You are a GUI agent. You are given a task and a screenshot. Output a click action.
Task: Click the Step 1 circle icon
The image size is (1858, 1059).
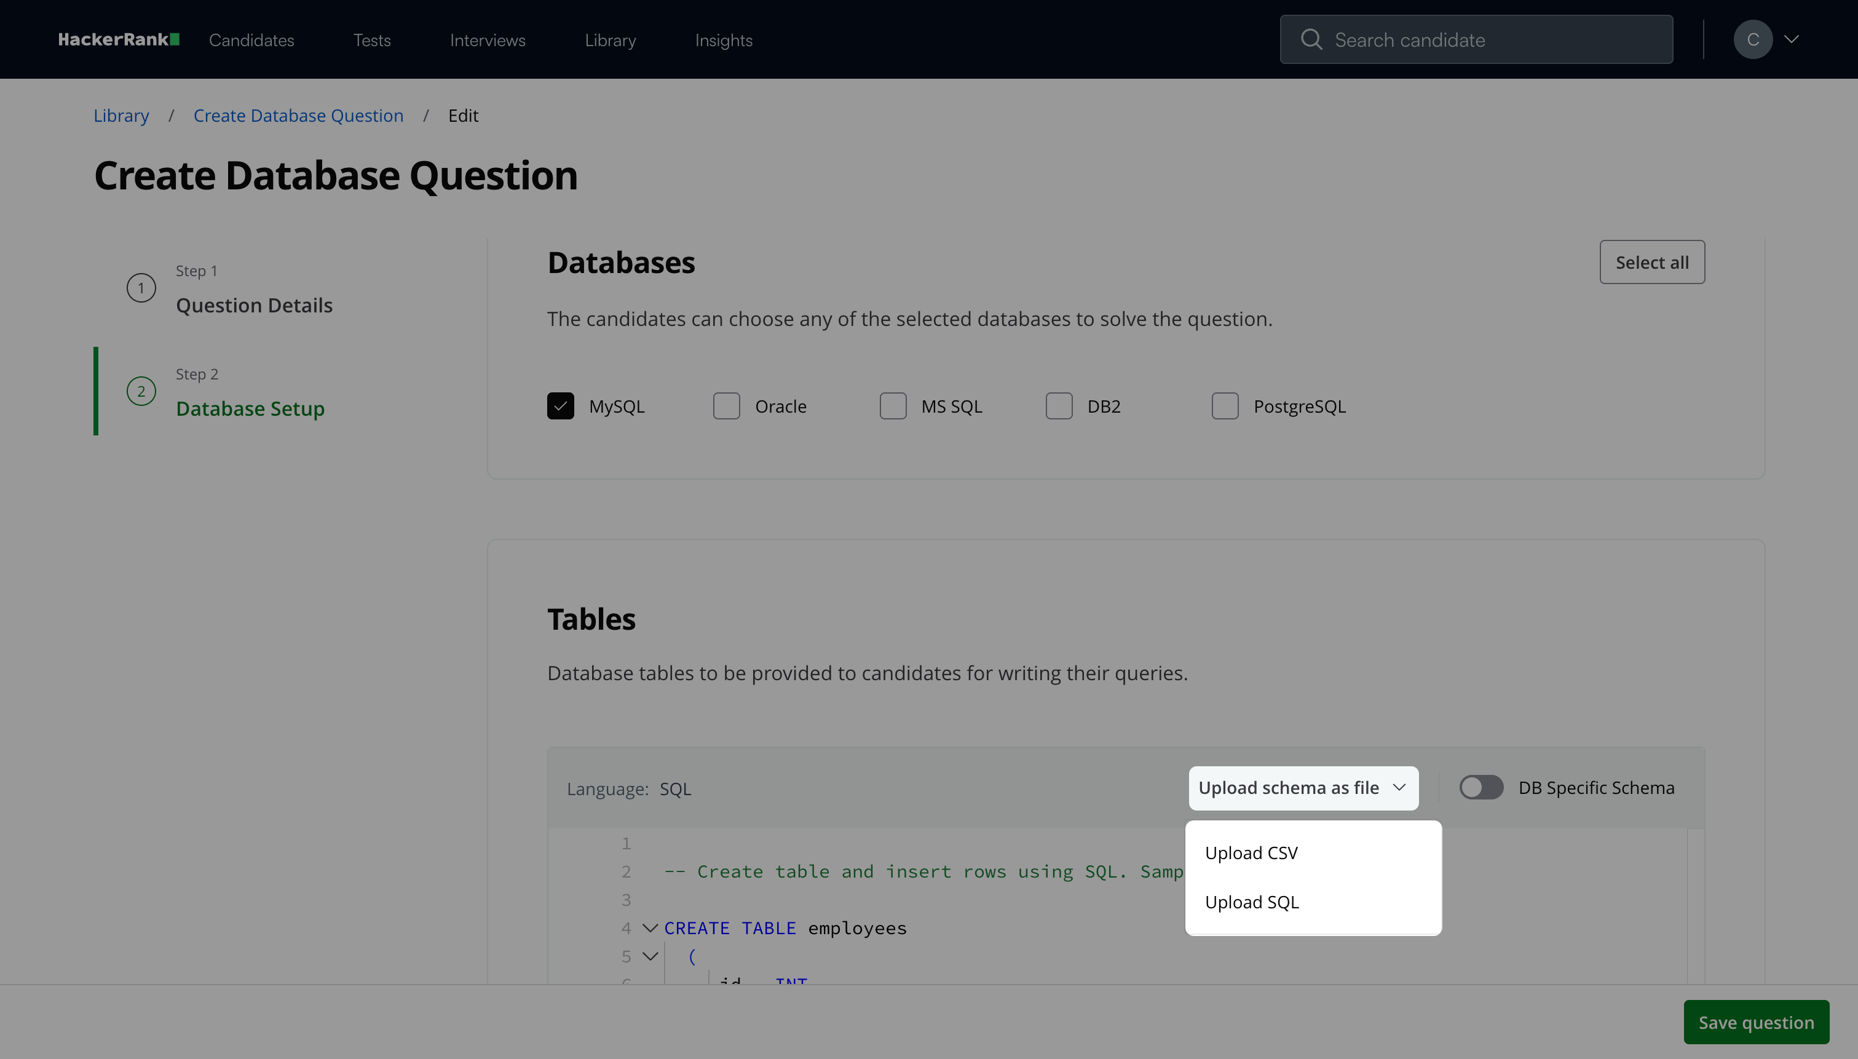point(141,288)
